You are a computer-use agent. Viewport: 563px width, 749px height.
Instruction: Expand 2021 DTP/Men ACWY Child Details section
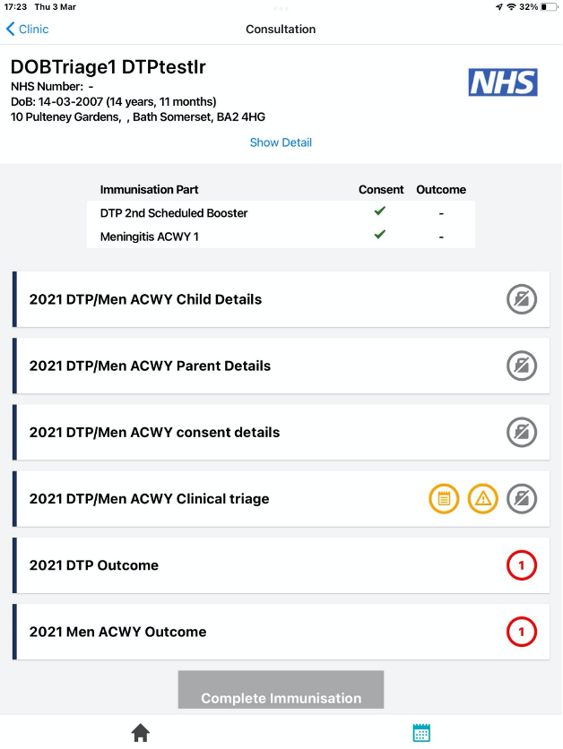click(146, 299)
